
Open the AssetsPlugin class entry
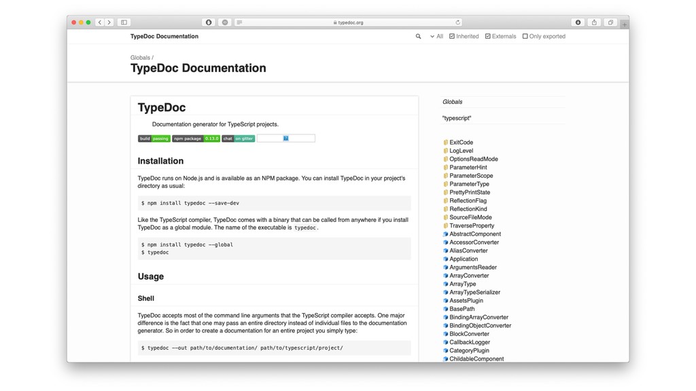click(x=466, y=301)
